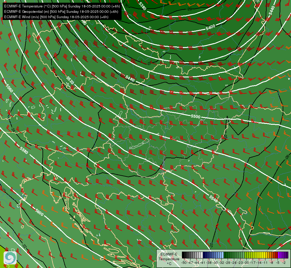Click the 5520 geopotential contour label
The image size is (291, 268).
70,80
